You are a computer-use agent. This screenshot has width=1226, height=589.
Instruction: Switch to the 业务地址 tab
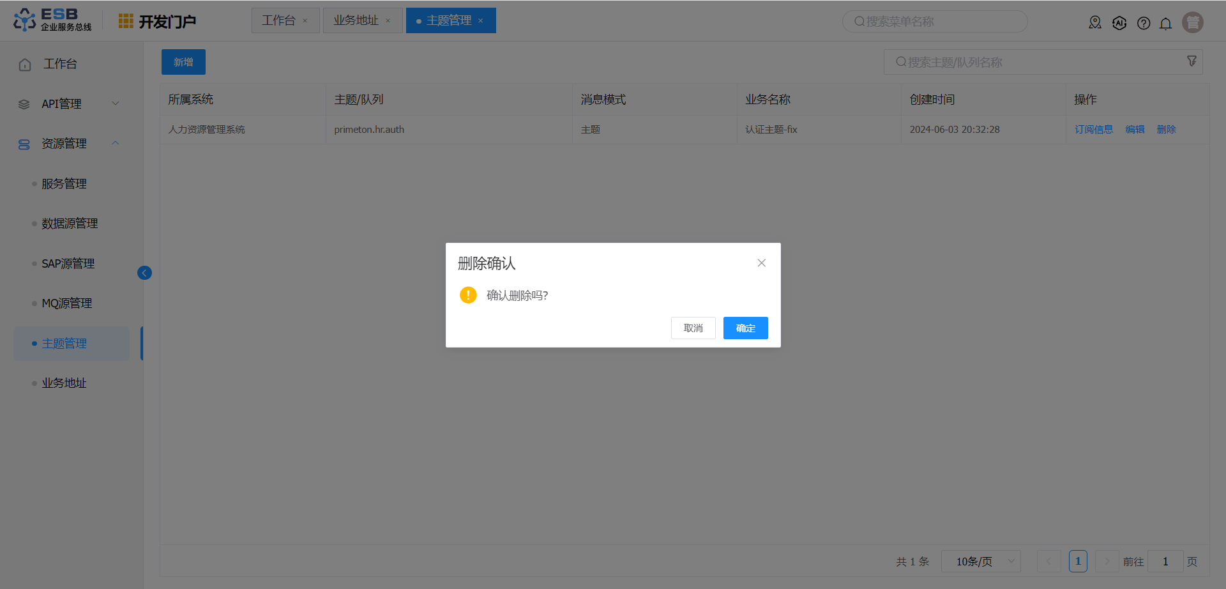356,20
